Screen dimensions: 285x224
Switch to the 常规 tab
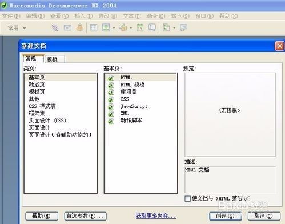click(x=34, y=58)
